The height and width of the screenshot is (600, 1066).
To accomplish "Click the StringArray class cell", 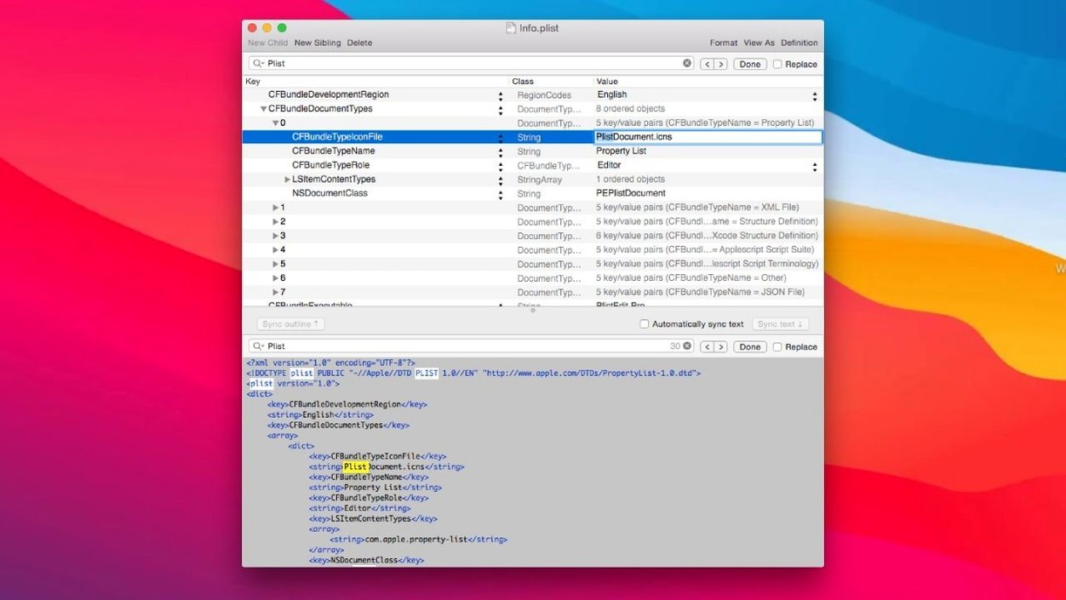I will click(x=540, y=180).
